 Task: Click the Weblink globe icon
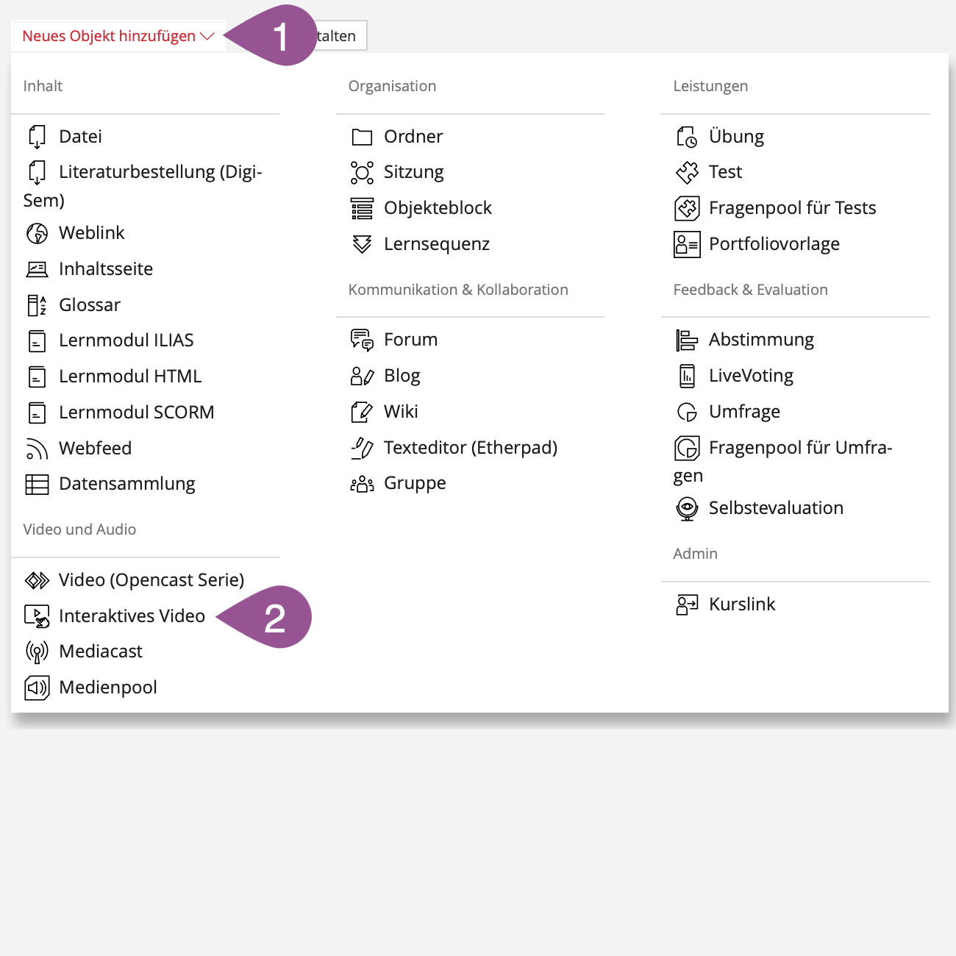(37, 233)
